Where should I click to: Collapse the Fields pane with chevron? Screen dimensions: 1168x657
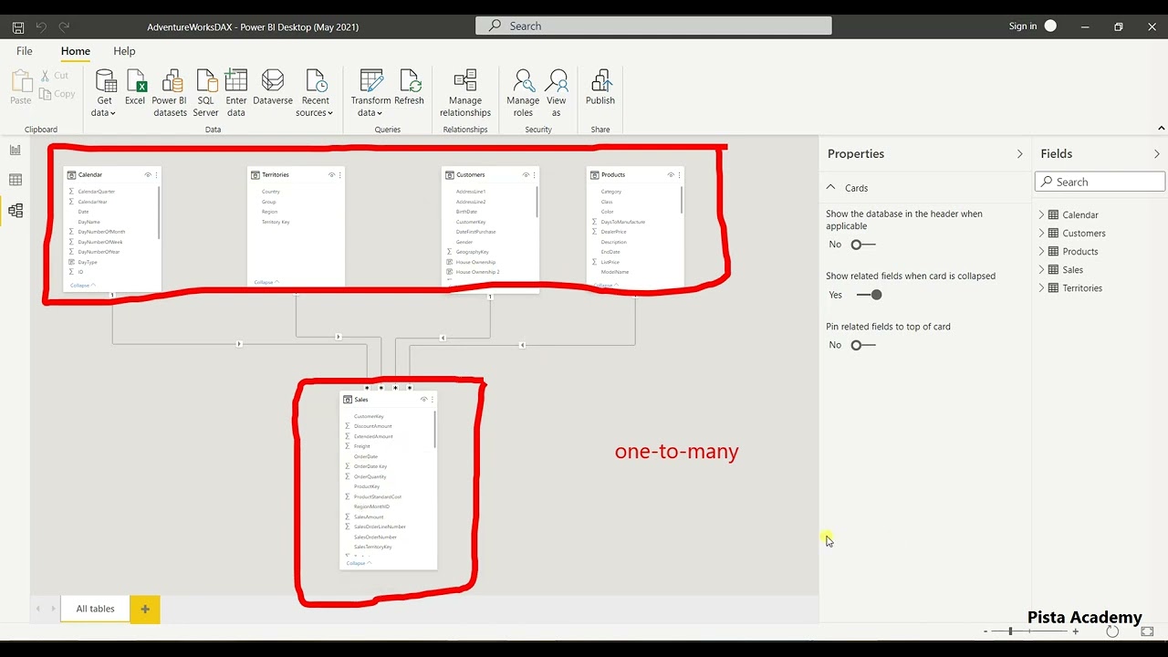point(1156,154)
